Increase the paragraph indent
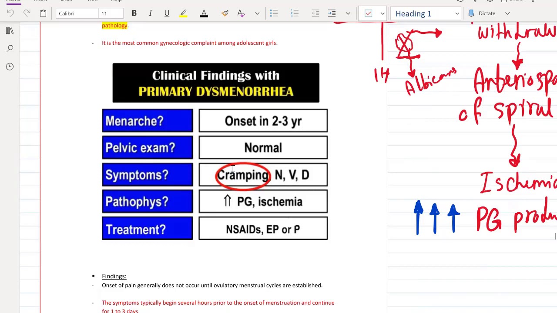 point(332,13)
